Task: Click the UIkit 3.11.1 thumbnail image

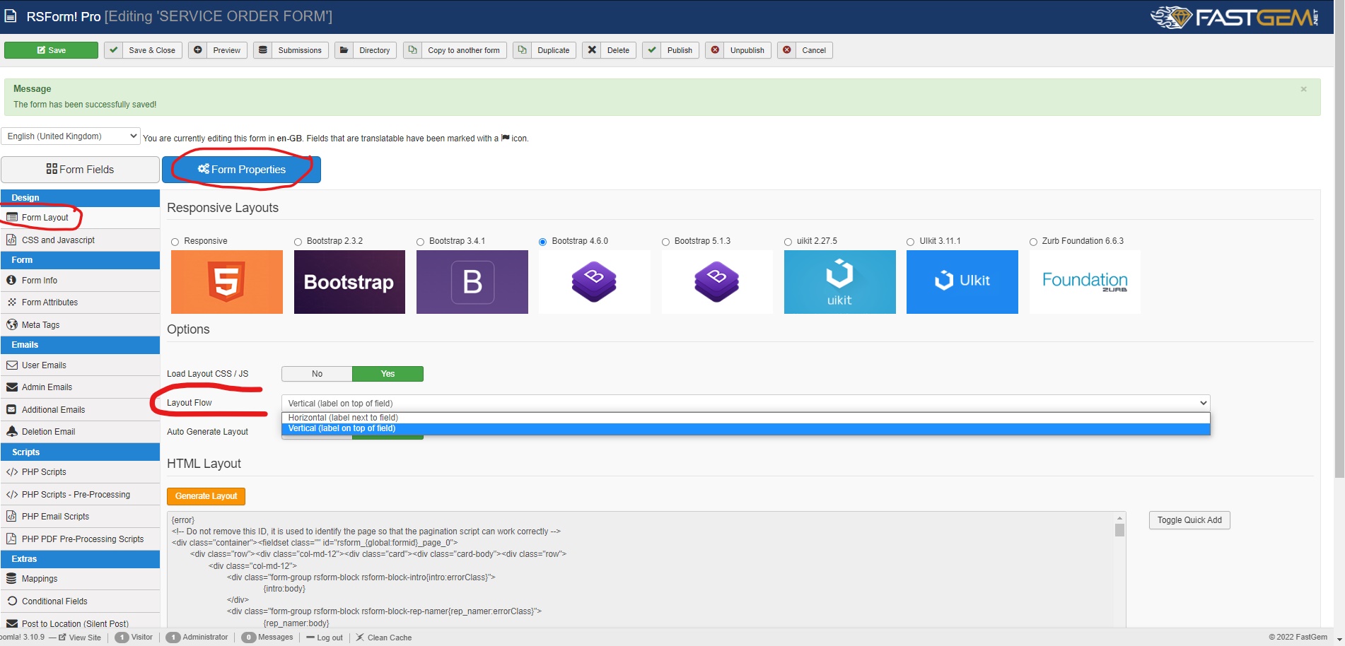Action: coord(962,282)
